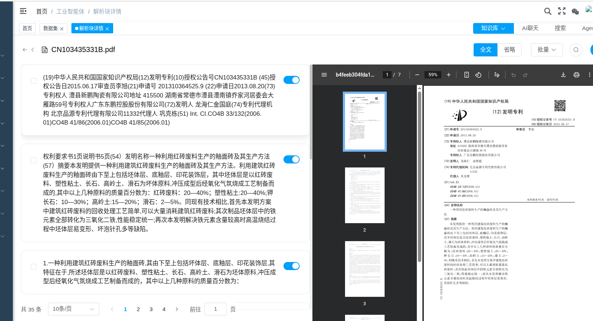Screen dimensions: 593x321
Task: Collapse the sidebar with hamburger menu icon
Action: 23,11
